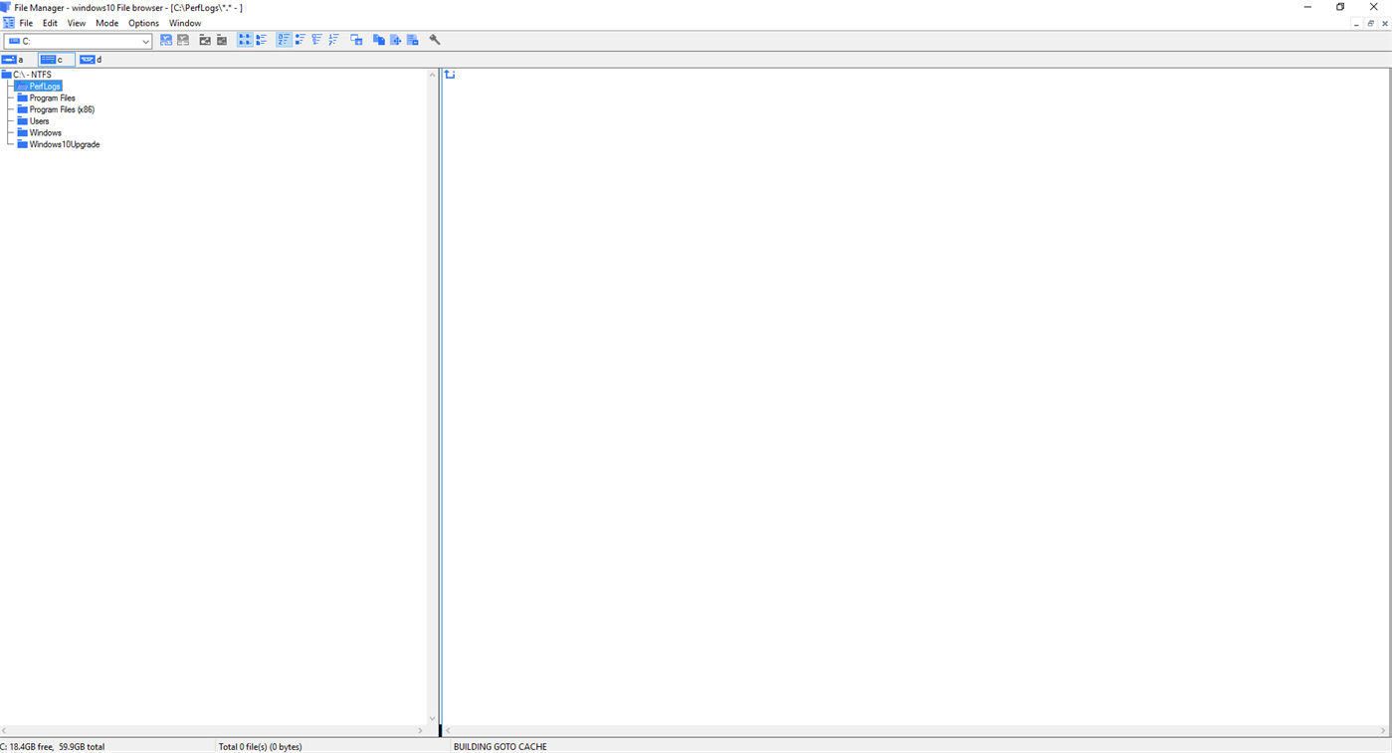Close the inner C:\PerfLogs child window
Screen dimensions: 1392x753
click(x=1384, y=24)
